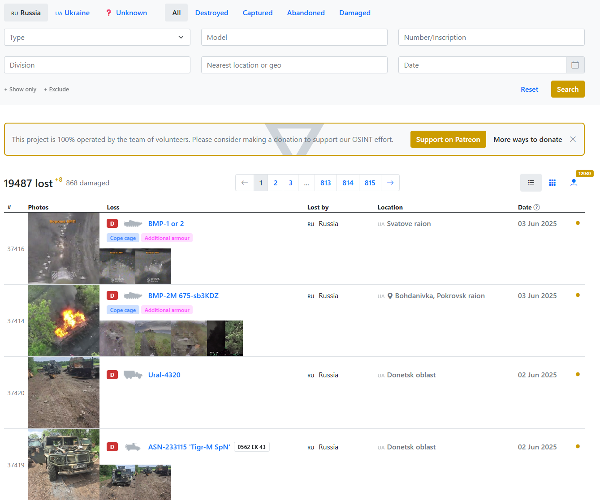Jump to last page 815
Screen dimensions: 600x500
pyautogui.click(x=370, y=183)
